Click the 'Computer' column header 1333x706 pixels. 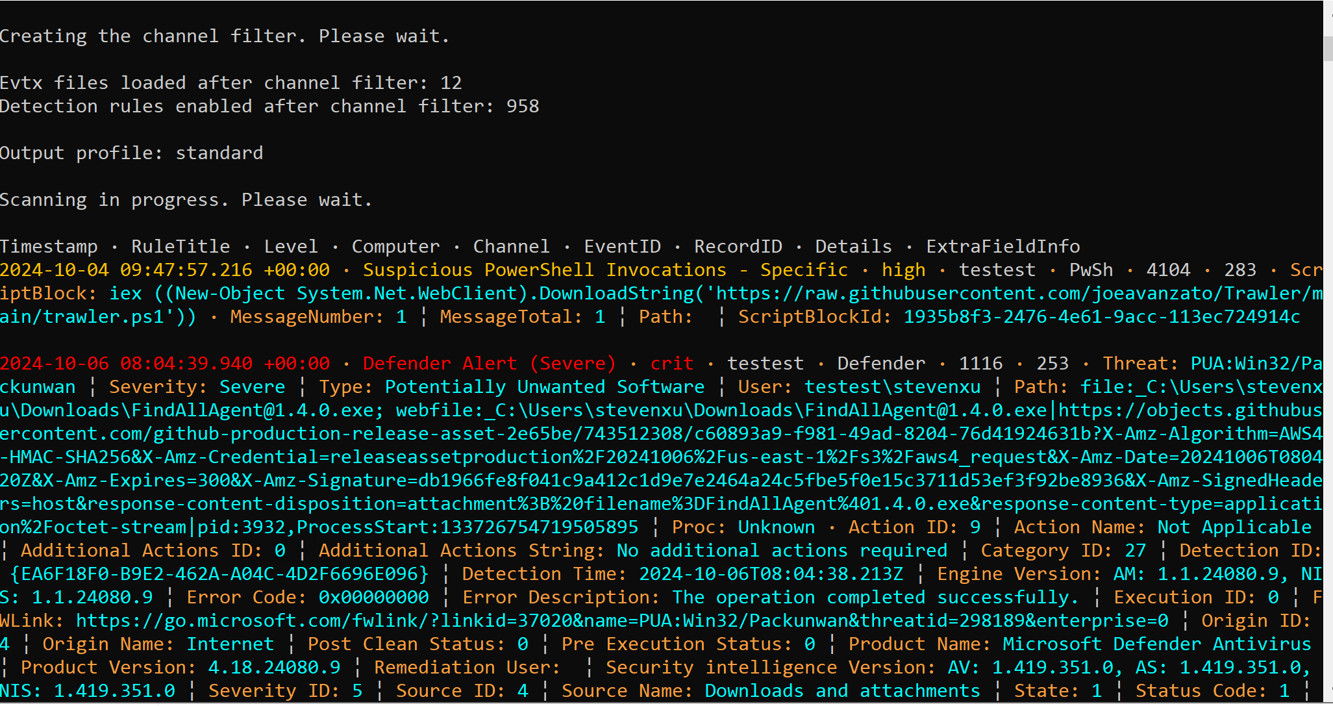point(395,247)
